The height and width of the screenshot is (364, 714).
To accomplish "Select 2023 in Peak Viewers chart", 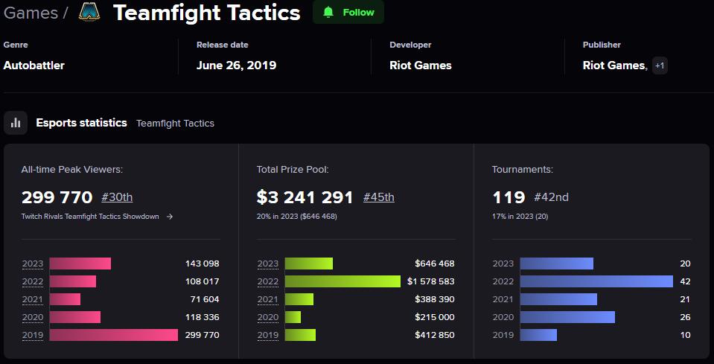I will [33, 264].
